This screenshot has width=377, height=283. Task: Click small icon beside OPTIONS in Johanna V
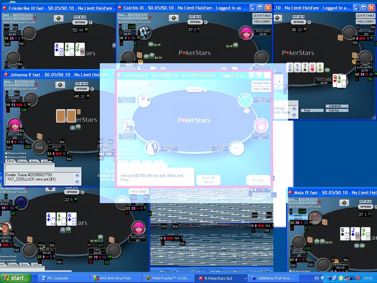(x=92, y=89)
